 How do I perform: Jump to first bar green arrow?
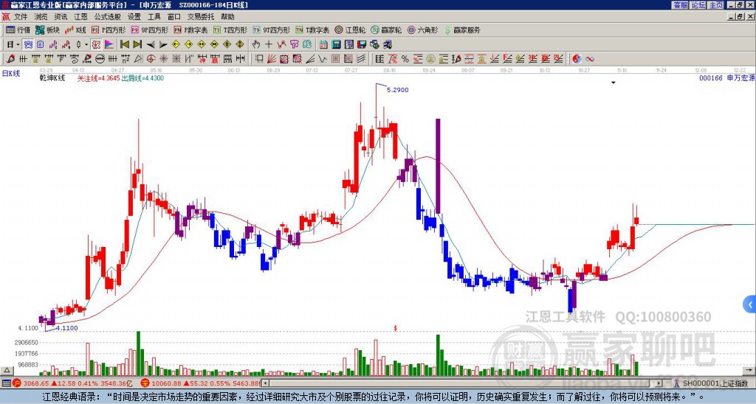tap(124, 45)
